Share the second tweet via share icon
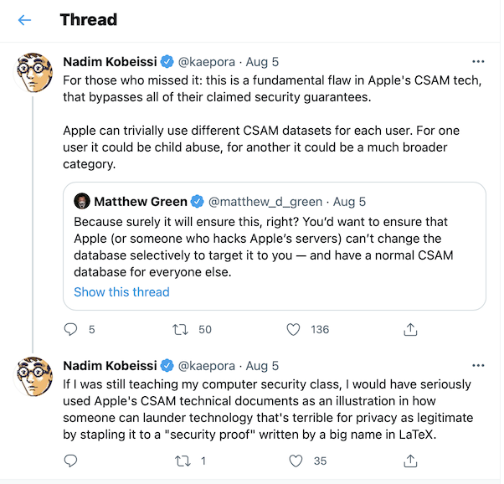 pyautogui.click(x=410, y=461)
